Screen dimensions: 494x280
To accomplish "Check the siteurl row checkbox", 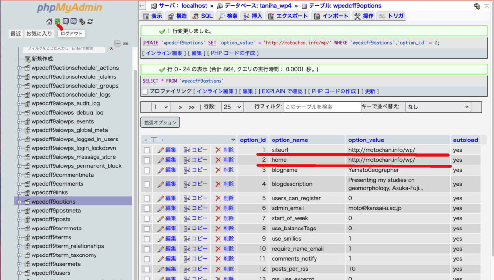I will click(x=147, y=150).
